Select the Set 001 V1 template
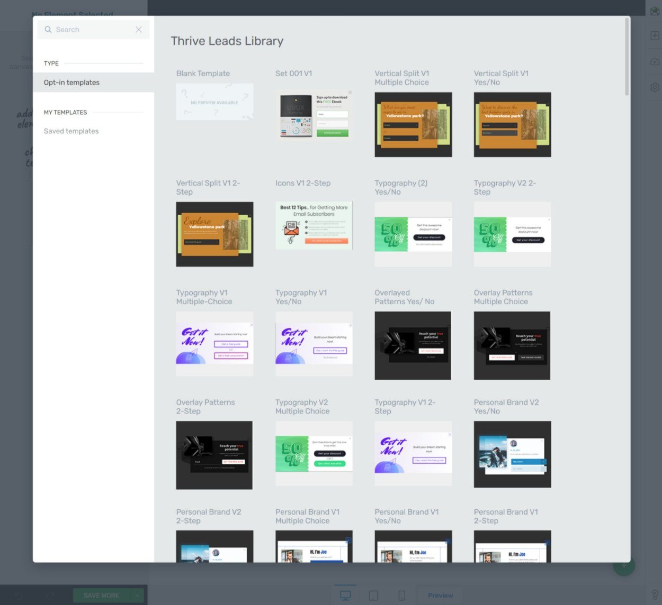The width and height of the screenshot is (662, 605). 314,114
